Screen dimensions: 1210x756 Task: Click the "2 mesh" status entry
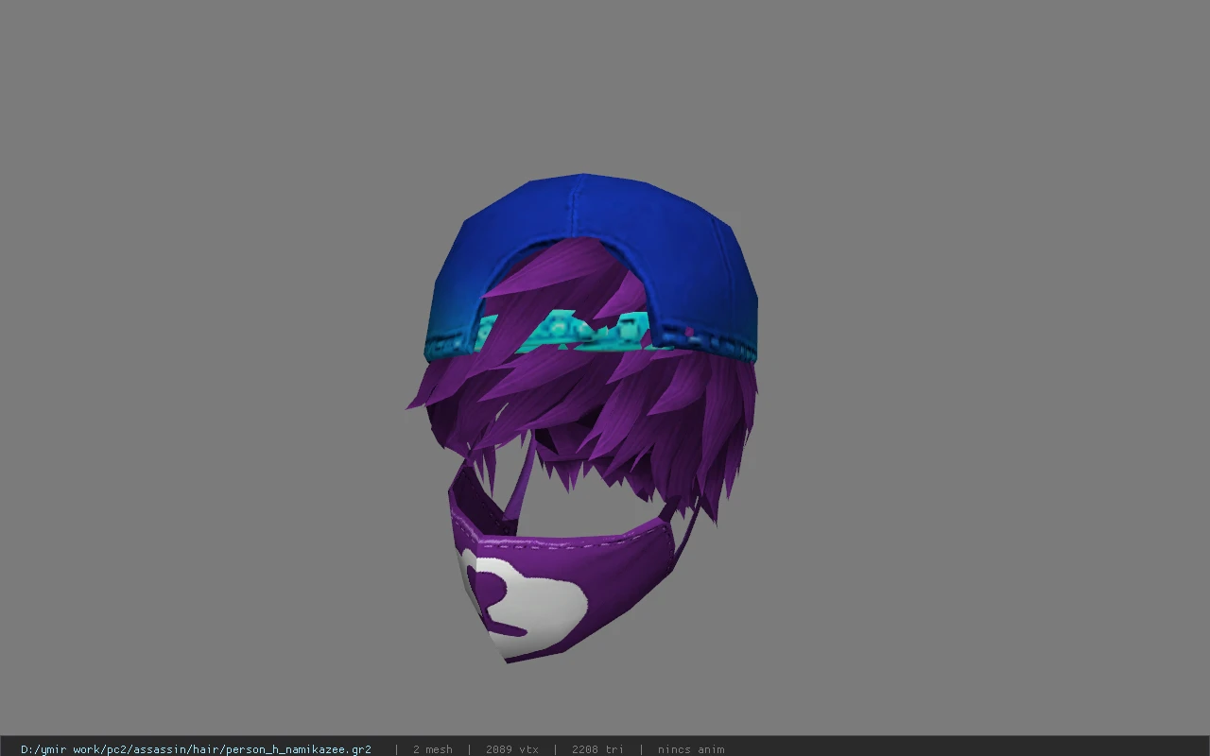coord(433,749)
